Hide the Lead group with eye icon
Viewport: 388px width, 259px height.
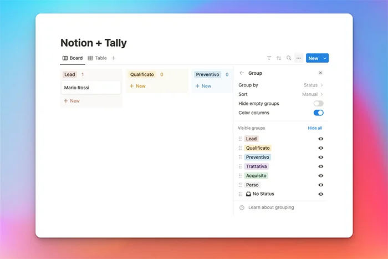click(321, 139)
